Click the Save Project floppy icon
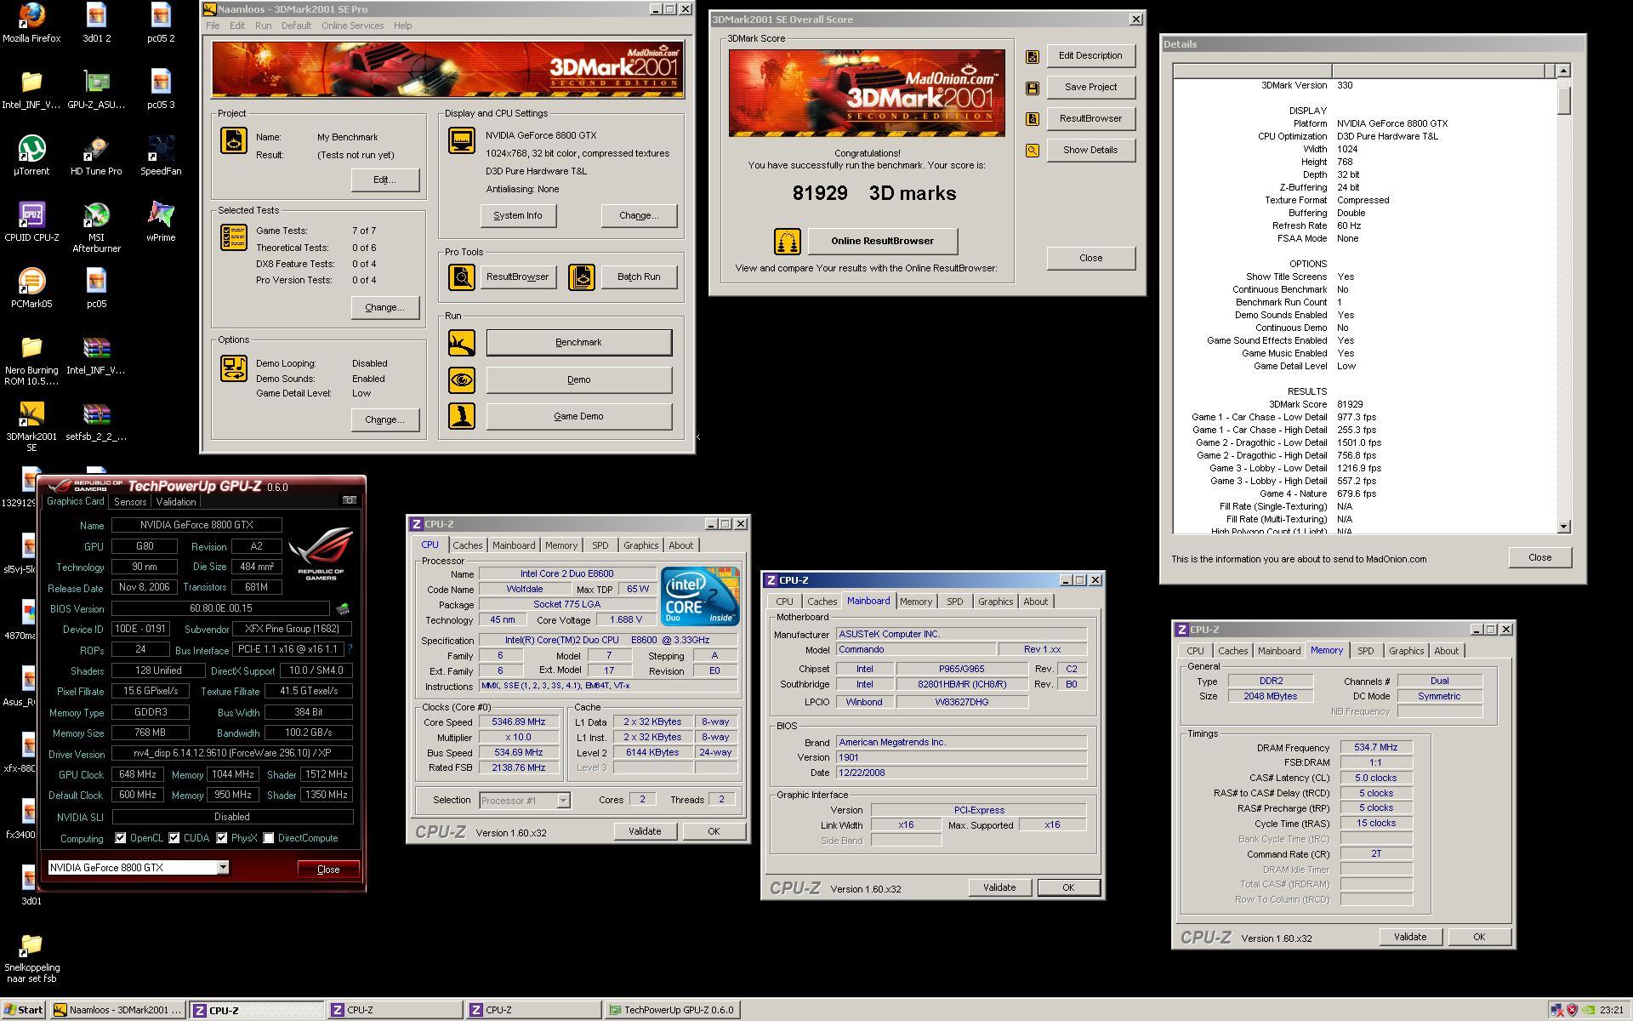Image resolution: width=1633 pixels, height=1021 pixels. (1033, 88)
